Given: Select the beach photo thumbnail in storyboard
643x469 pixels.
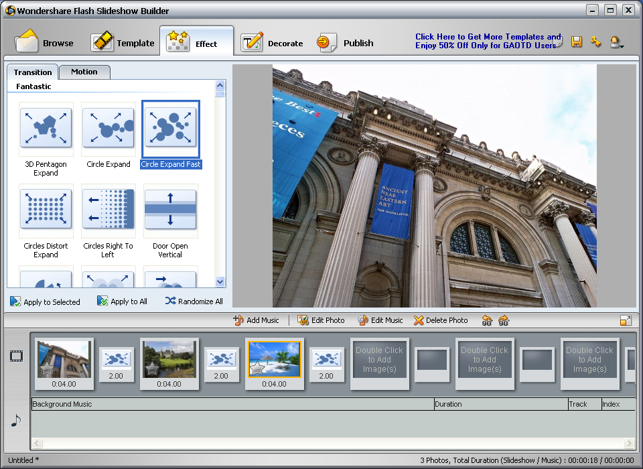Looking at the screenshot, I should 274,359.
